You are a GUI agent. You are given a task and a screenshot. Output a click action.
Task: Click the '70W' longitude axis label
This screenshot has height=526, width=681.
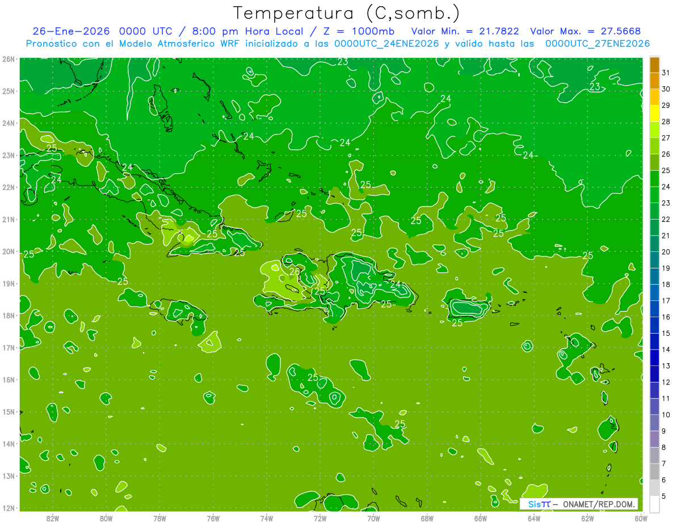pyautogui.click(x=373, y=518)
